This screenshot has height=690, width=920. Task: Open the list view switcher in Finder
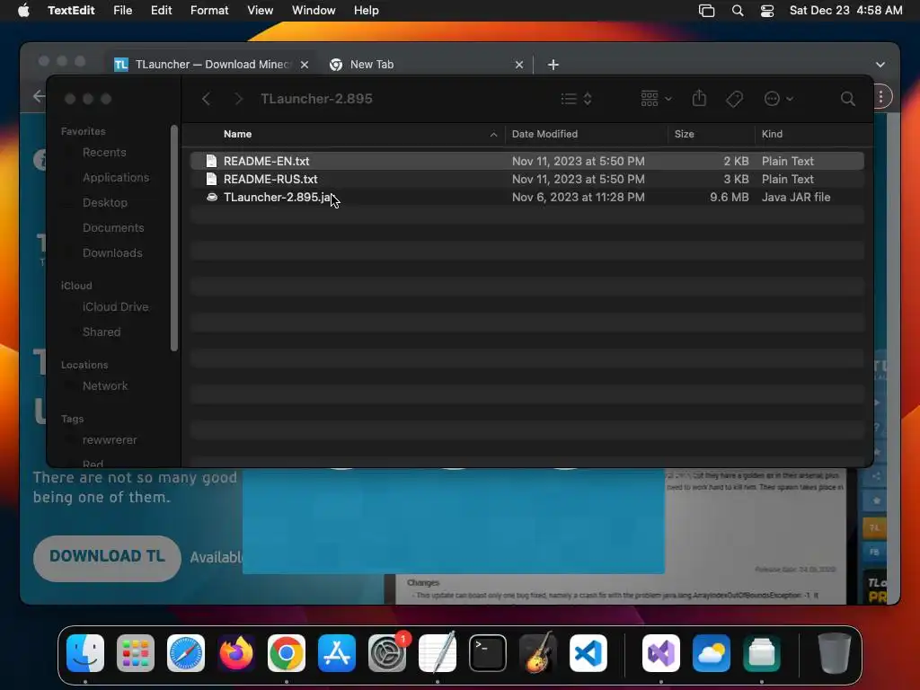(576, 99)
